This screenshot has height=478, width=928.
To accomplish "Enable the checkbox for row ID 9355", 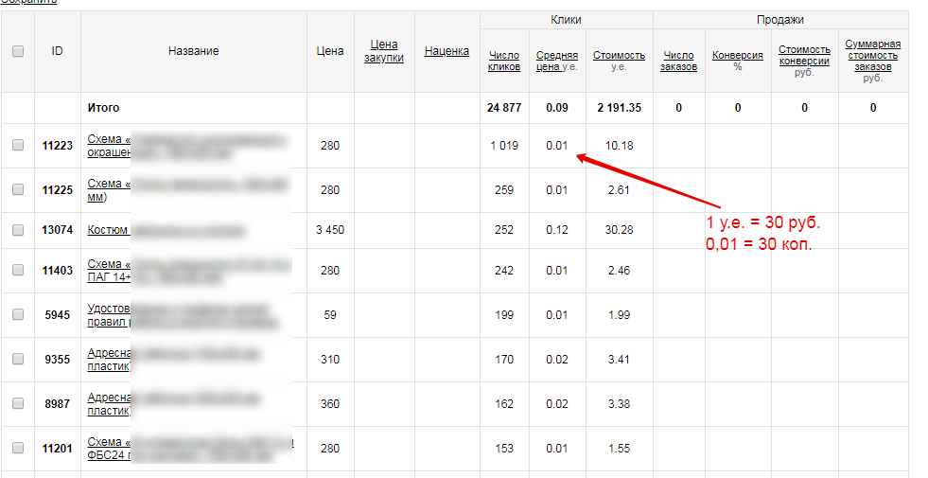I will (18, 359).
